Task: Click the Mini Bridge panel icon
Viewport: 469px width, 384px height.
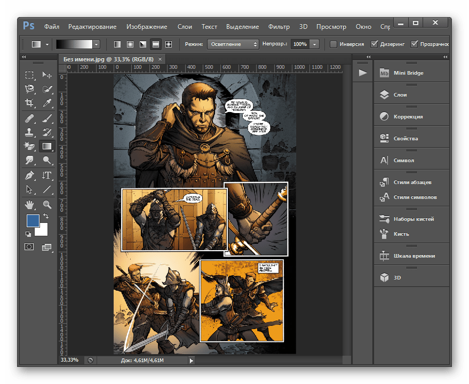Action: pyautogui.click(x=384, y=73)
